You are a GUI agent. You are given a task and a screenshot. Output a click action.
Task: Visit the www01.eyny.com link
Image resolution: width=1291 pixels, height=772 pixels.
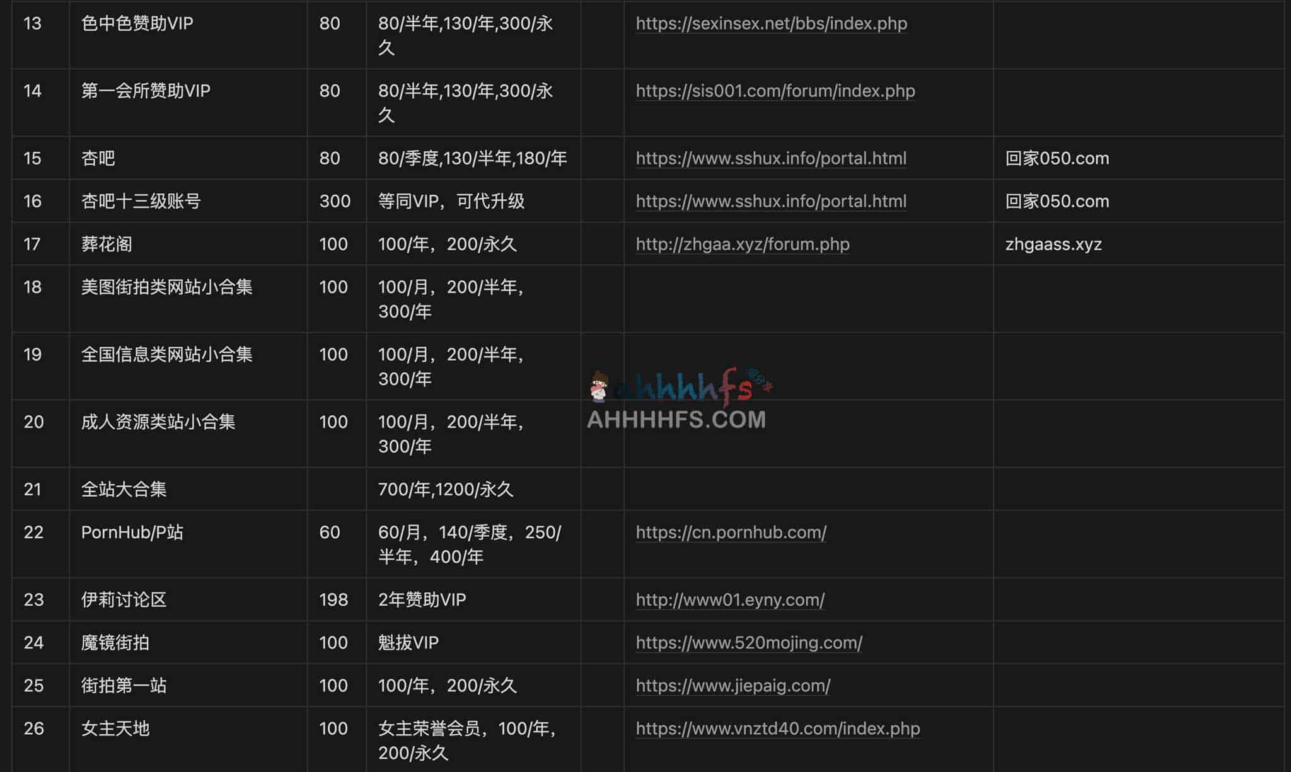[731, 600]
